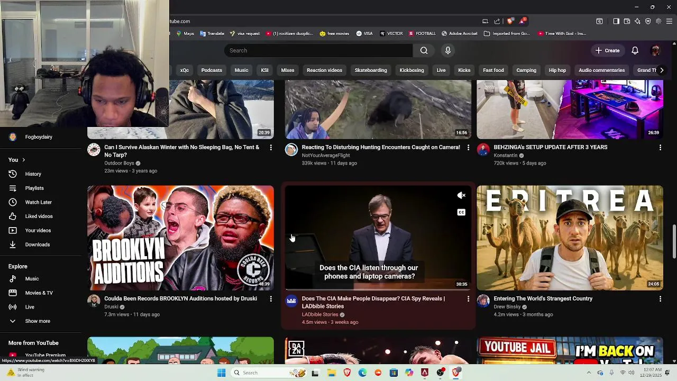Select the Music filter chip
This screenshot has height=381, width=677.
(x=241, y=70)
